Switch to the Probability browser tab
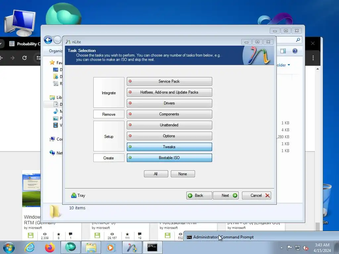Image resolution: width=339 pixels, height=254 pixels. click(24, 44)
